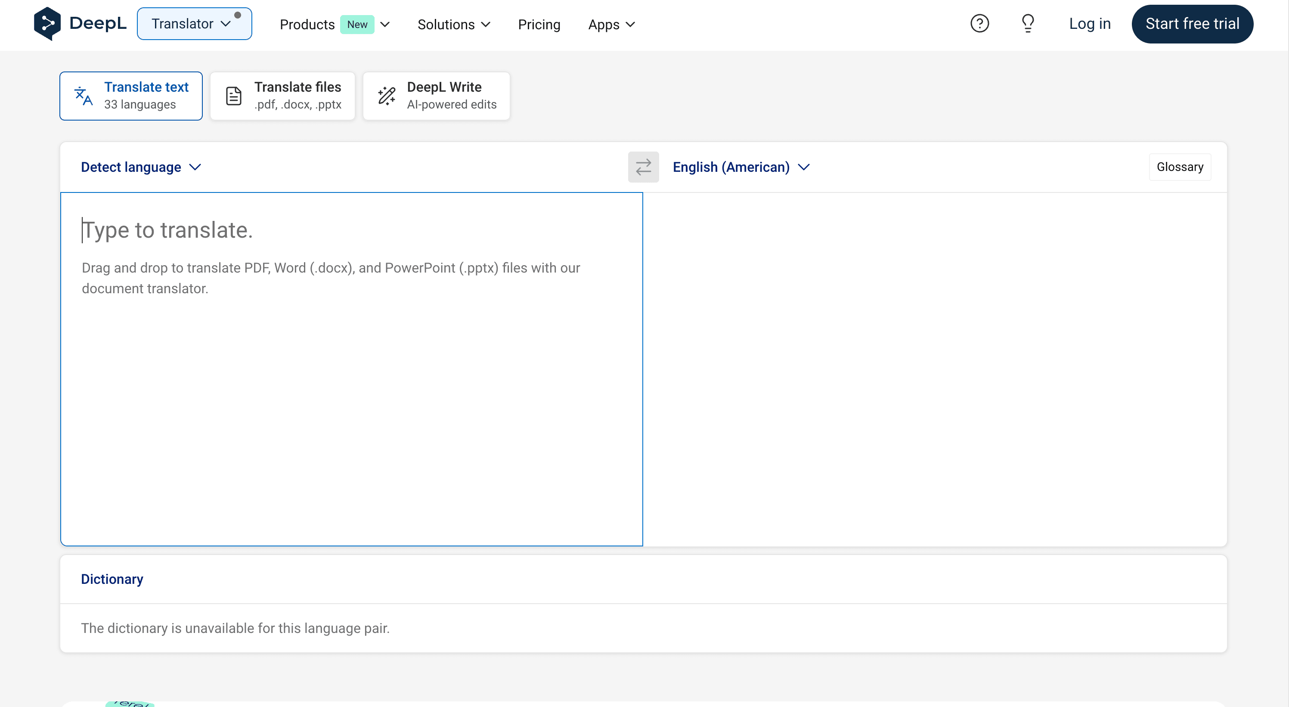Expand the Detect language source selector
This screenshot has height=707, width=1289.
click(x=141, y=167)
